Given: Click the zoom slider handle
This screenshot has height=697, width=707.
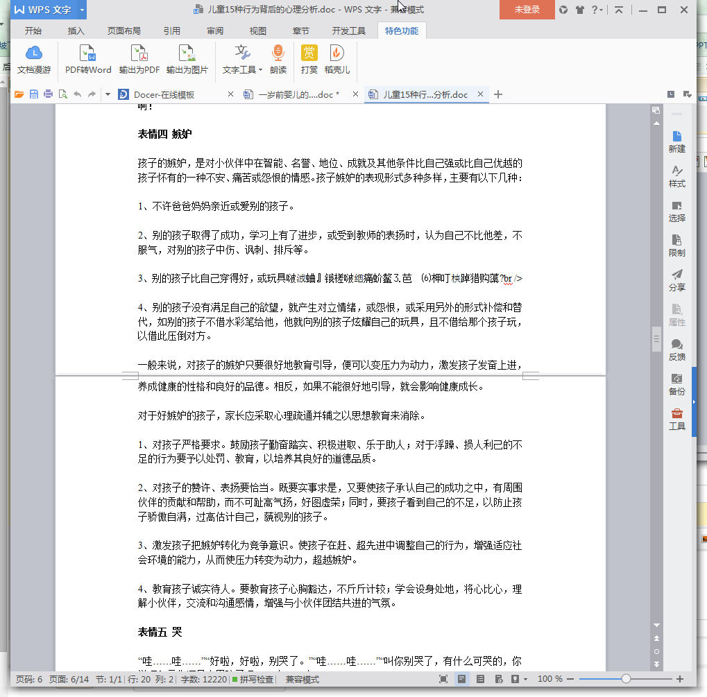Looking at the screenshot, I should 626,679.
